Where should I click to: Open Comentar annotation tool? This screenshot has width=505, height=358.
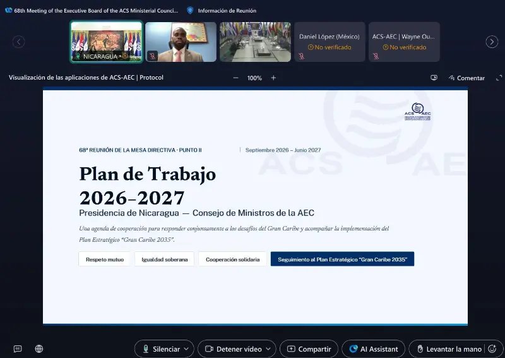coord(466,78)
